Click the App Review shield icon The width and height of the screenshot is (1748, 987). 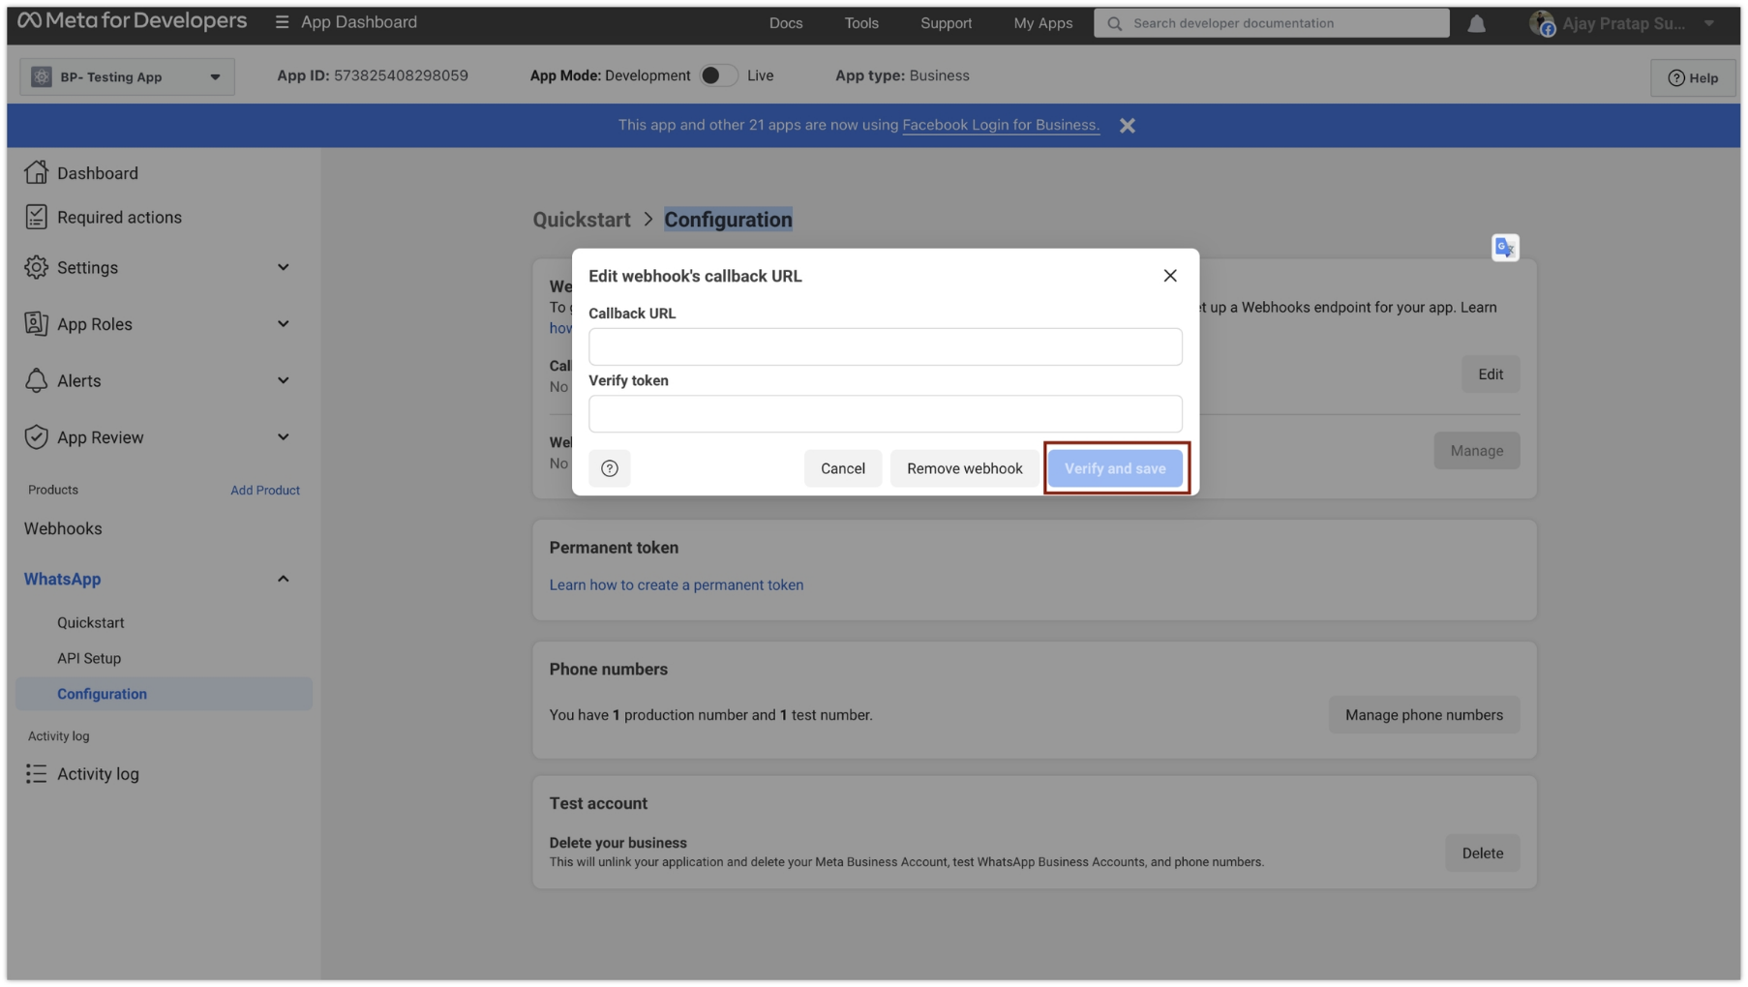(x=36, y=437)
